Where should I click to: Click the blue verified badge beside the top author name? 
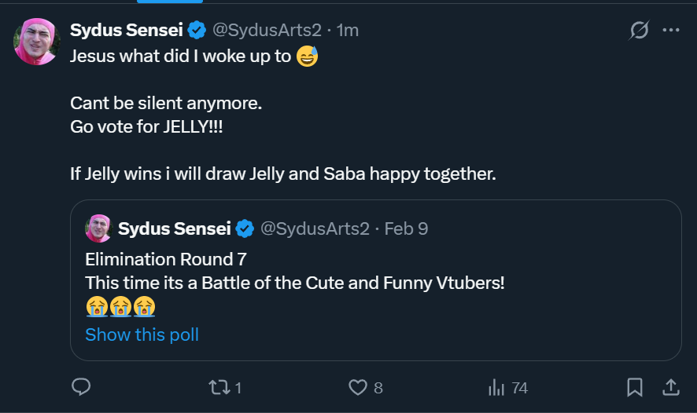[197, 31]
